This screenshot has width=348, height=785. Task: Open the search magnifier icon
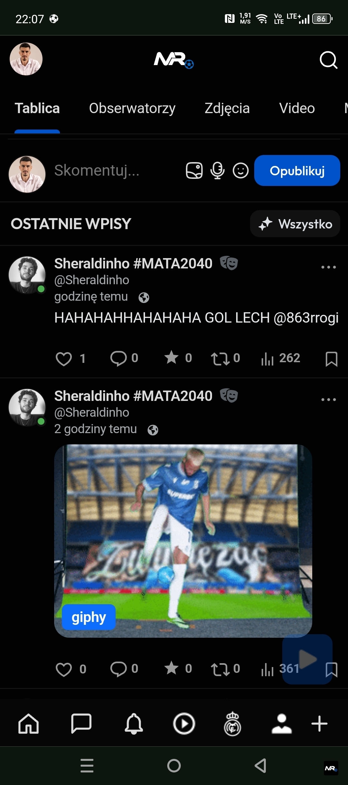pyautogui.click(x=328, y=60)
